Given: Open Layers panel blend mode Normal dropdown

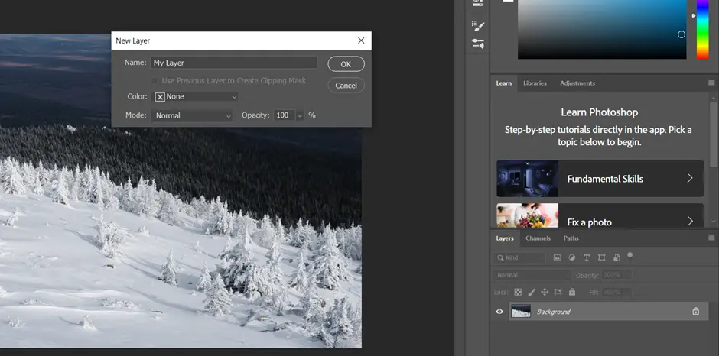Looking at the screenshot, I should (x=532, y=275).
